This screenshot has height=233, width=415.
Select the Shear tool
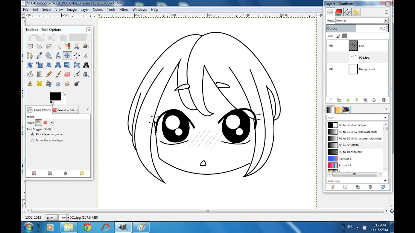49,65
